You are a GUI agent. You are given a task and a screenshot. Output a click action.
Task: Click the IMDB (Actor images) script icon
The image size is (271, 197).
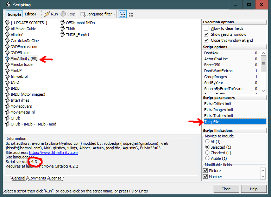point(7,94)
